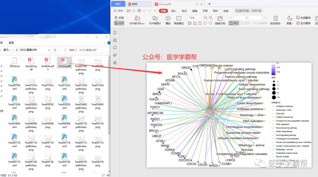Zoom in on the PDF page
Viewport: 318px width, 177px height.
(x=211, y=18)
